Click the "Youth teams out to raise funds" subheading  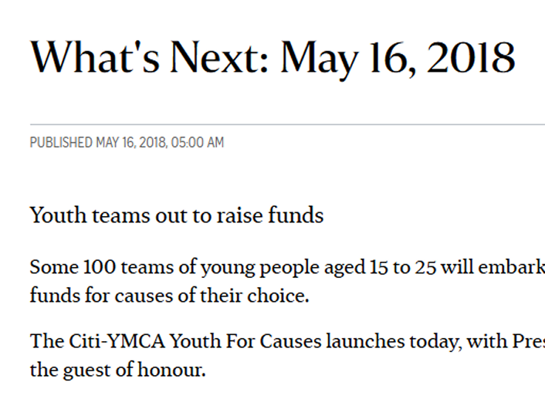point(177,215)
